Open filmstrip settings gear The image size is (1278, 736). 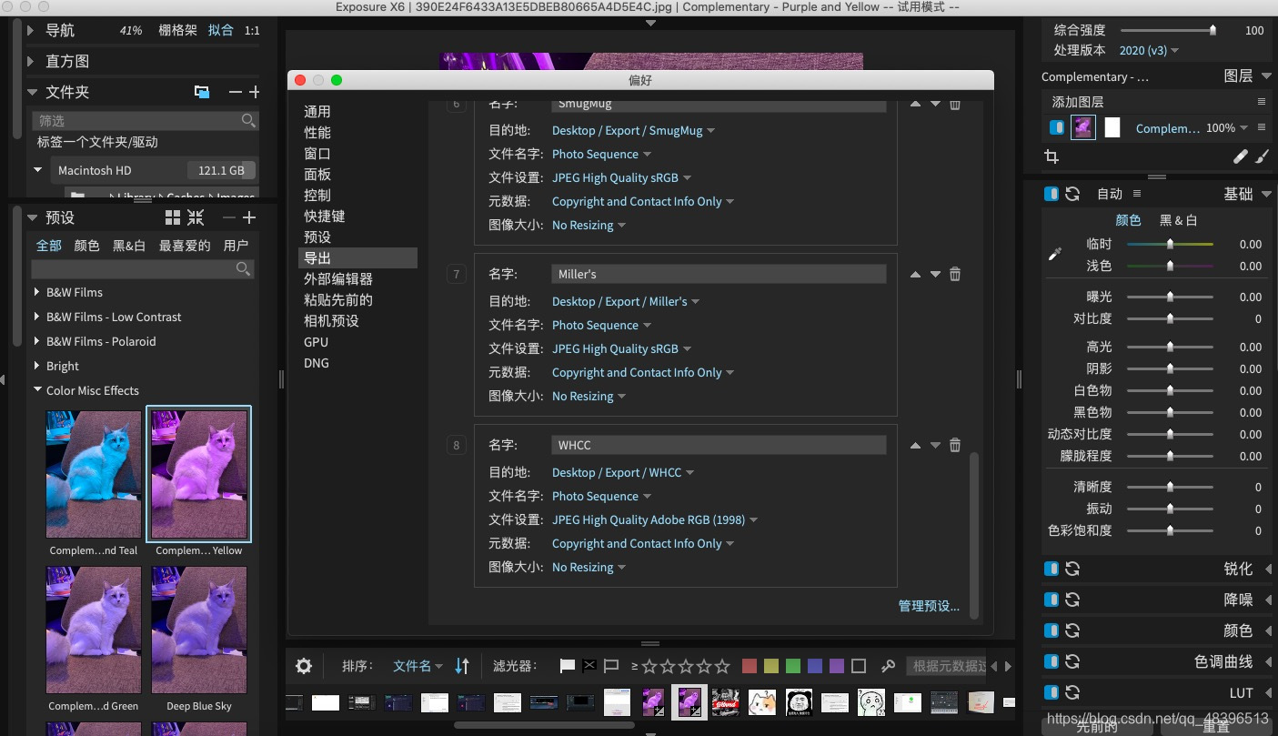tap(304, 666)
